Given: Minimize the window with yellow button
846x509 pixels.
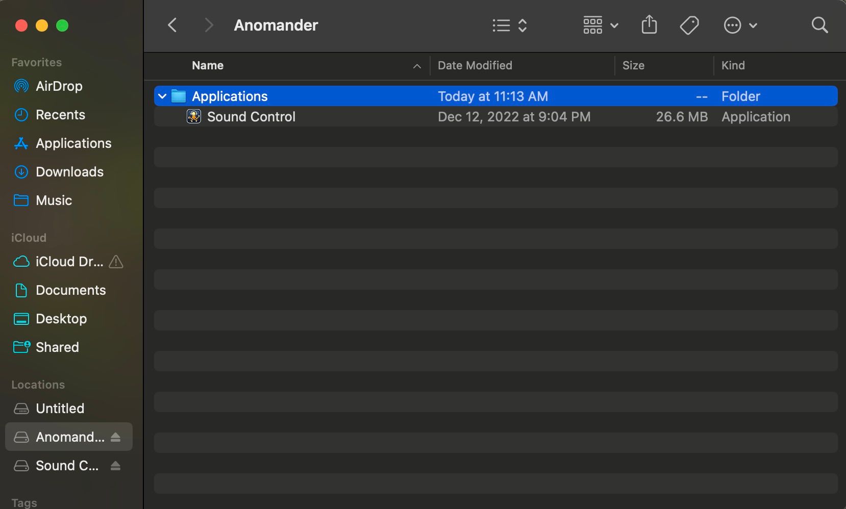Looking at the screenshot, I should click(x=41, y=26).
